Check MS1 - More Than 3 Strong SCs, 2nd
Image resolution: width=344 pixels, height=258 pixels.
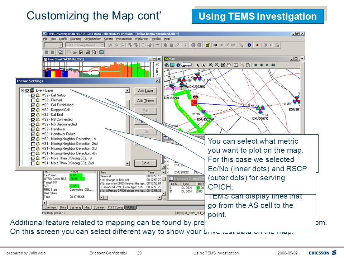click(x=33, y=163)
